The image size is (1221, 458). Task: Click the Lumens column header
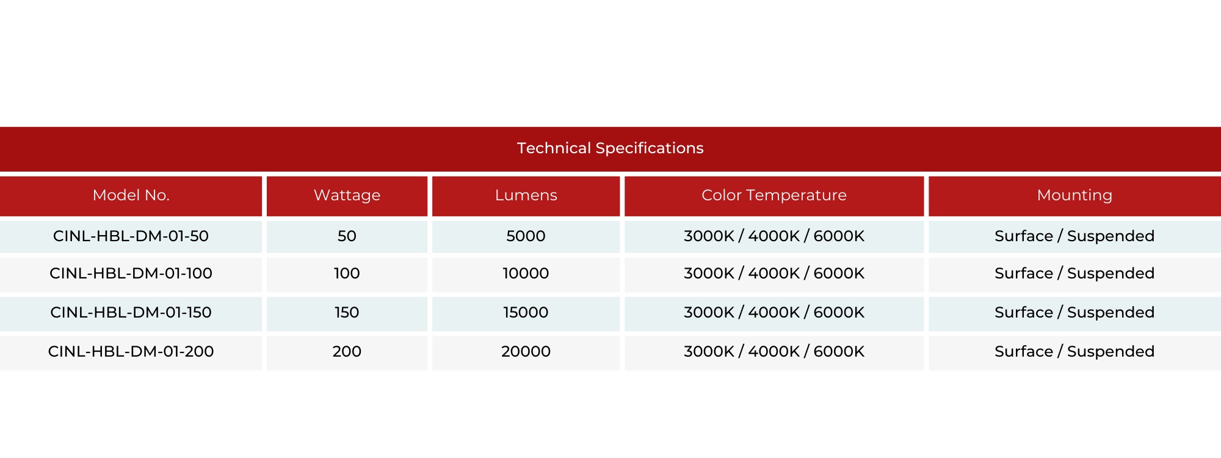coord(526,196)
